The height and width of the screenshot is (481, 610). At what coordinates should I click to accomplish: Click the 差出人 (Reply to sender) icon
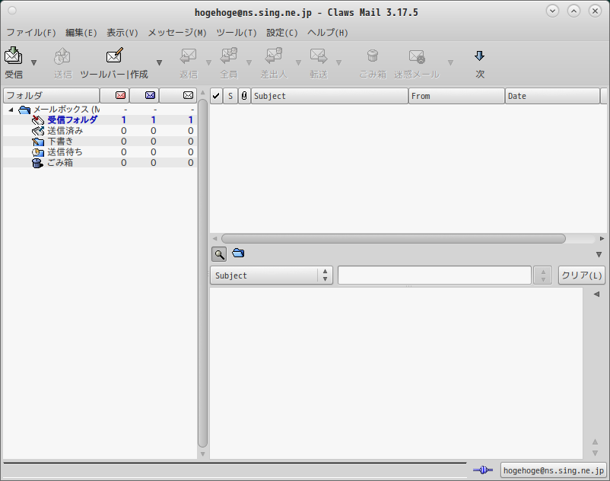tap(274, 56)
